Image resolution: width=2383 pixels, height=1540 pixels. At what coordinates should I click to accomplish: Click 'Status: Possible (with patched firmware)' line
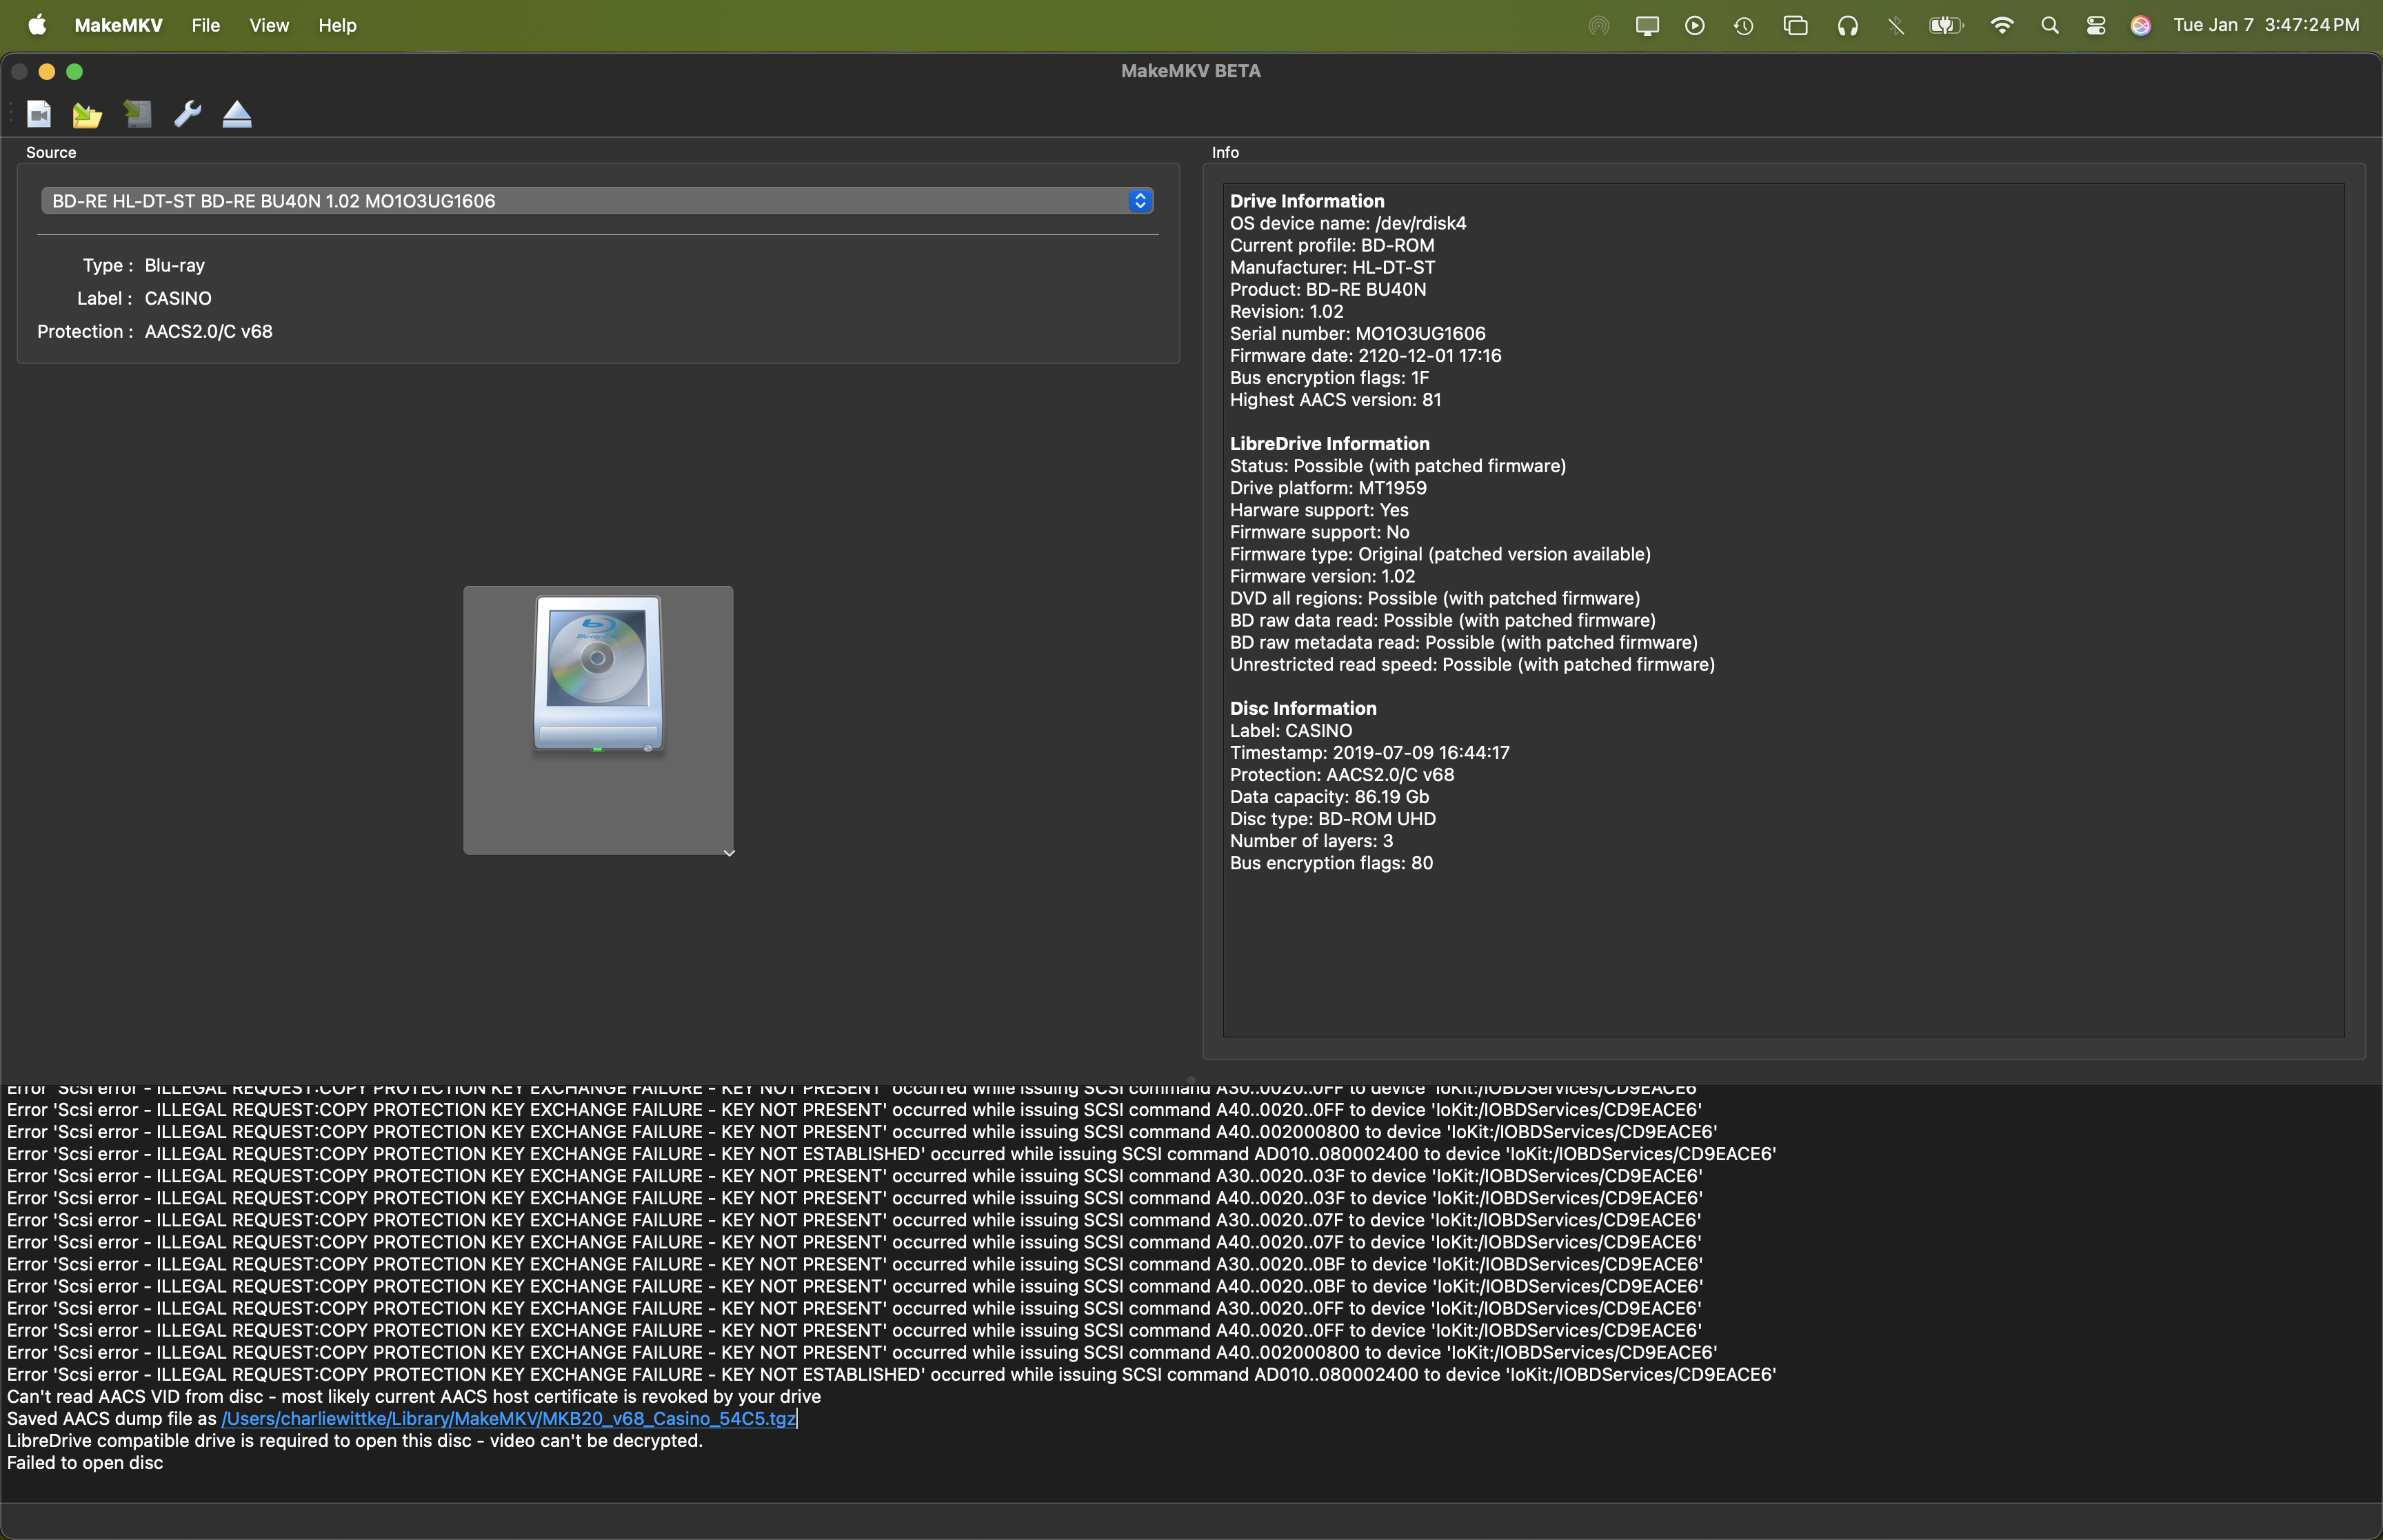click(x=1398, y=466)
